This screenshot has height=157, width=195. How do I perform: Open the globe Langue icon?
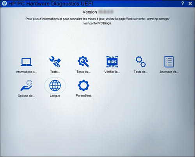(55, 85)
